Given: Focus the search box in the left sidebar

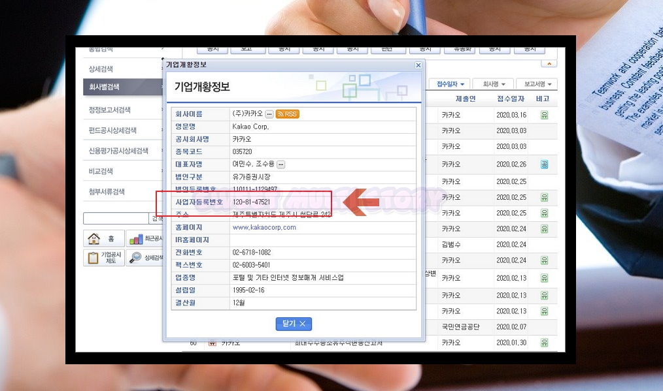Looking at the screenshot, I should point(116,218).
